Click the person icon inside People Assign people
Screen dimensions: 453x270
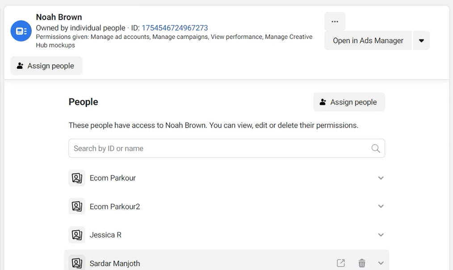click(x=323, y=102)
